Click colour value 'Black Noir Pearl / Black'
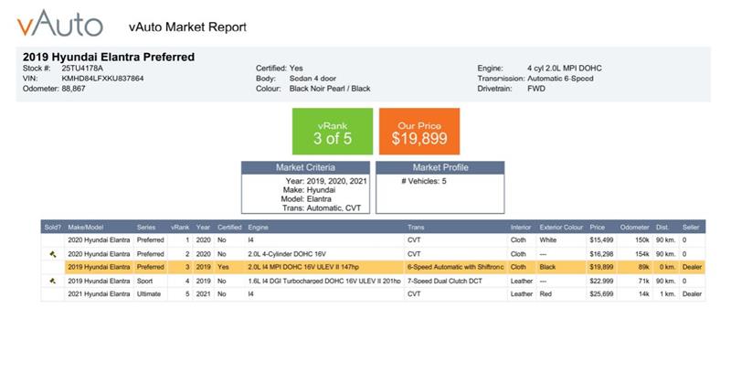The width and height of the screenshot is (731, 372). [330, 89]
